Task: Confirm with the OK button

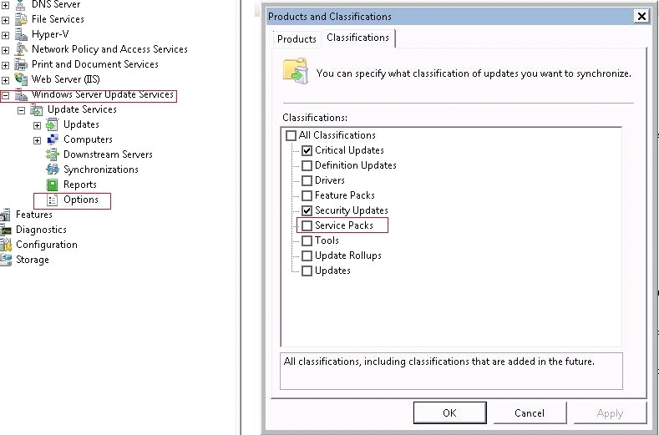Action: tap(449, 413)
